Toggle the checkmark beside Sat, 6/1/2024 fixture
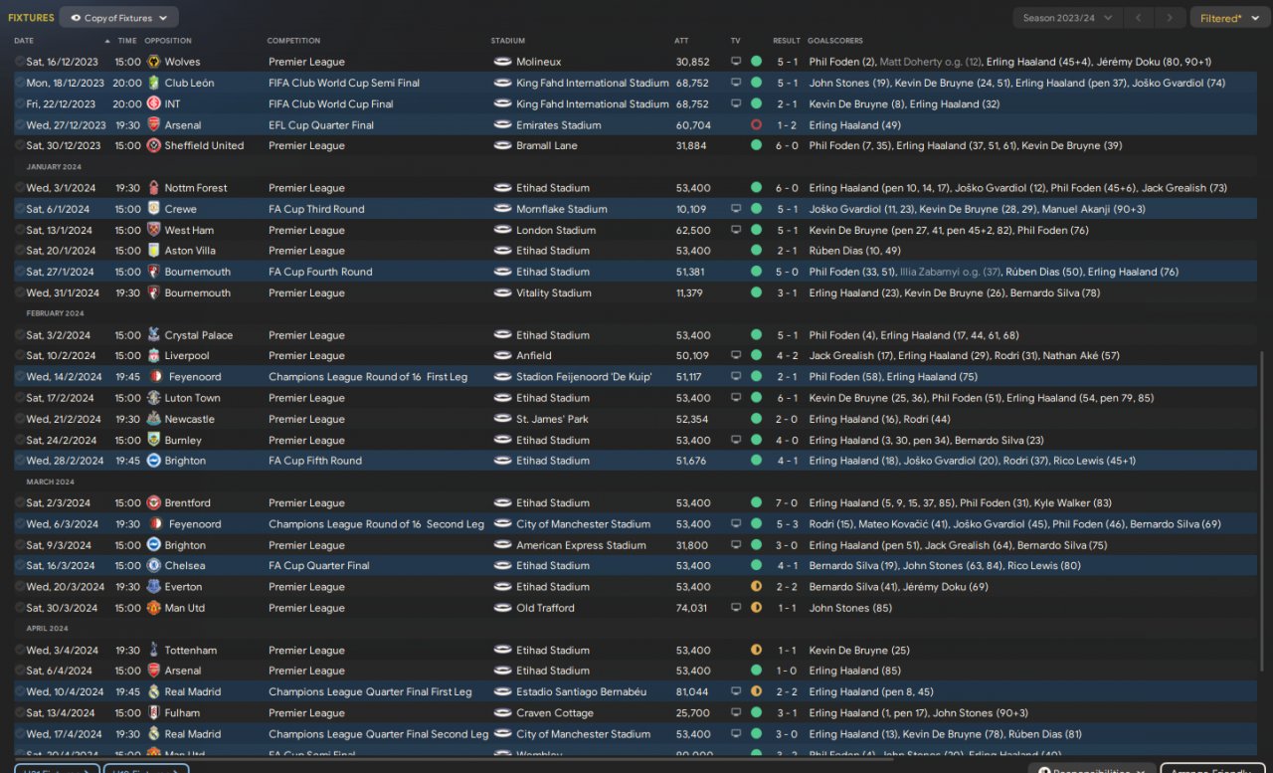Screen dimensions: 1273x773 coord(20,209)
